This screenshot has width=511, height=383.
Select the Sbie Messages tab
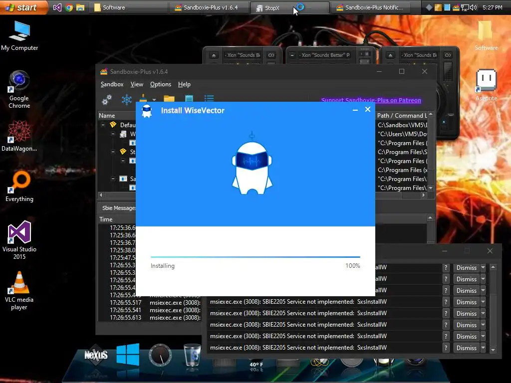click(x=118, y=208)
